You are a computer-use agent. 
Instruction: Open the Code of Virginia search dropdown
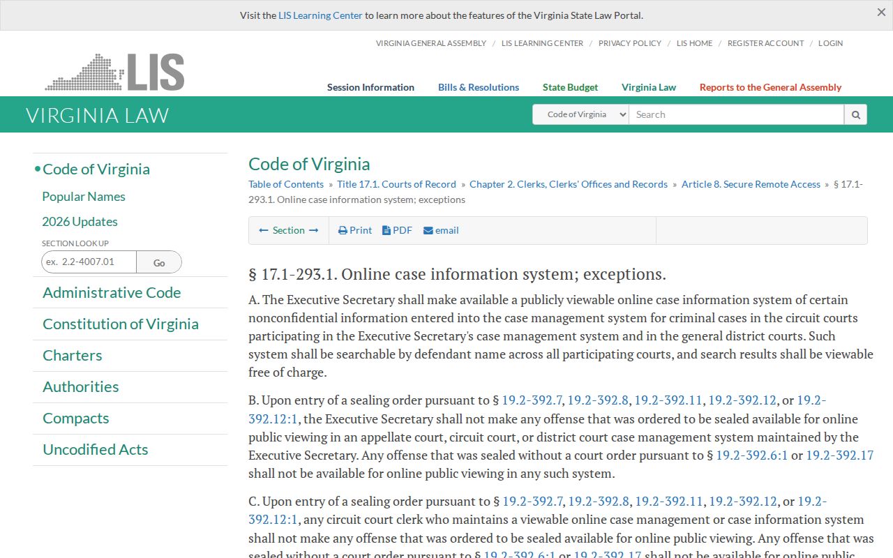click(580, 114)
